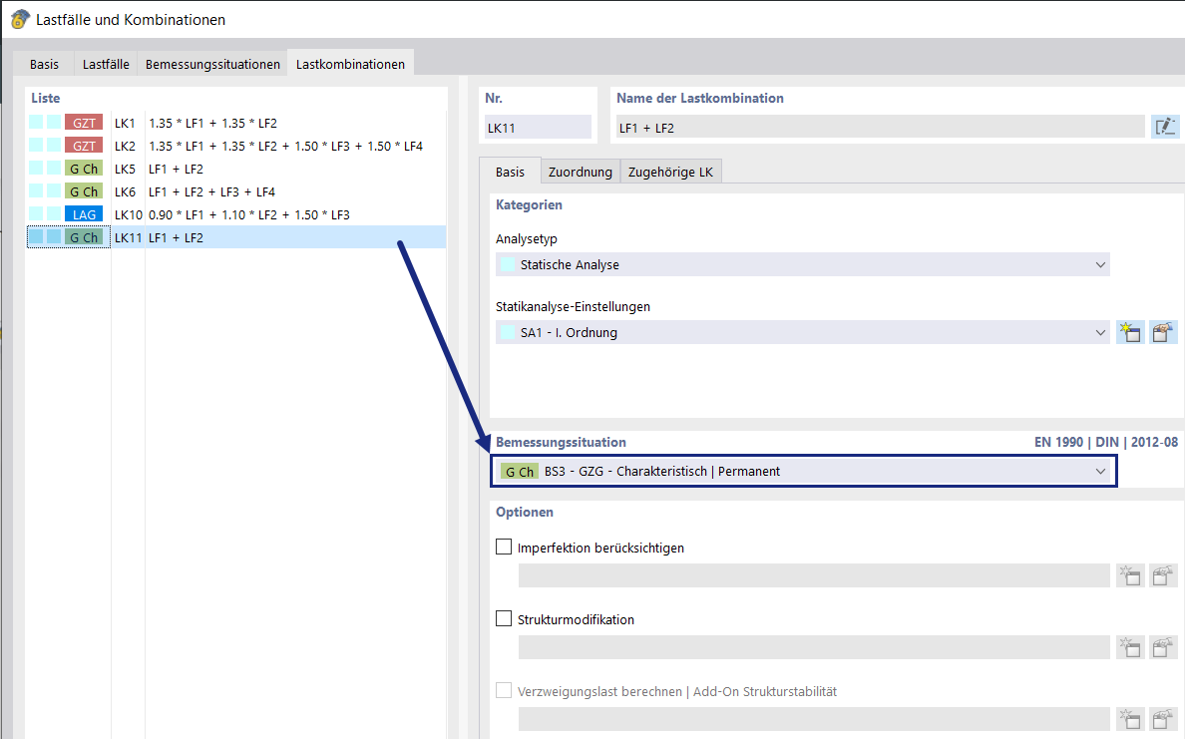Select row LK11 LF1 + LF2
Image resolution: width=1185 pixels, height=739 pixels.
click(x=236, y=237)
